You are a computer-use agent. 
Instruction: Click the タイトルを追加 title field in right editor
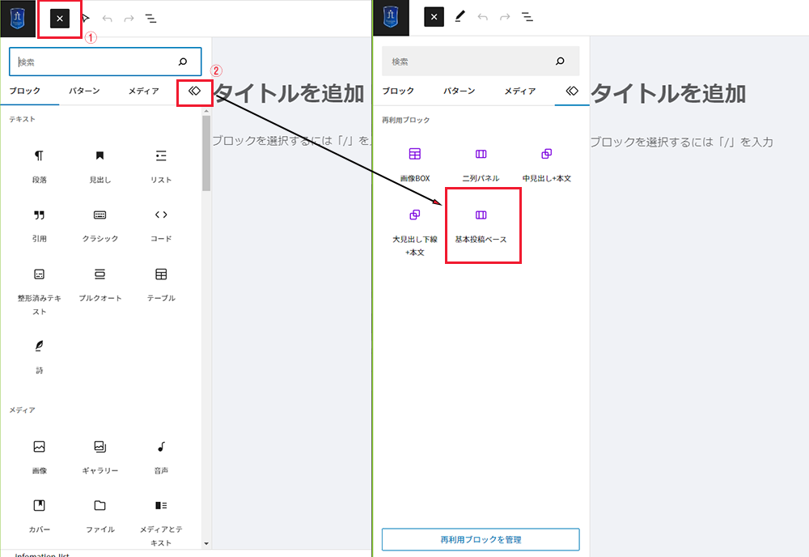668,94
